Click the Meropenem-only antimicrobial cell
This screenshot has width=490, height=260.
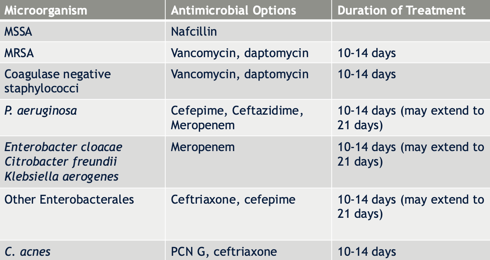click(248, 162)
